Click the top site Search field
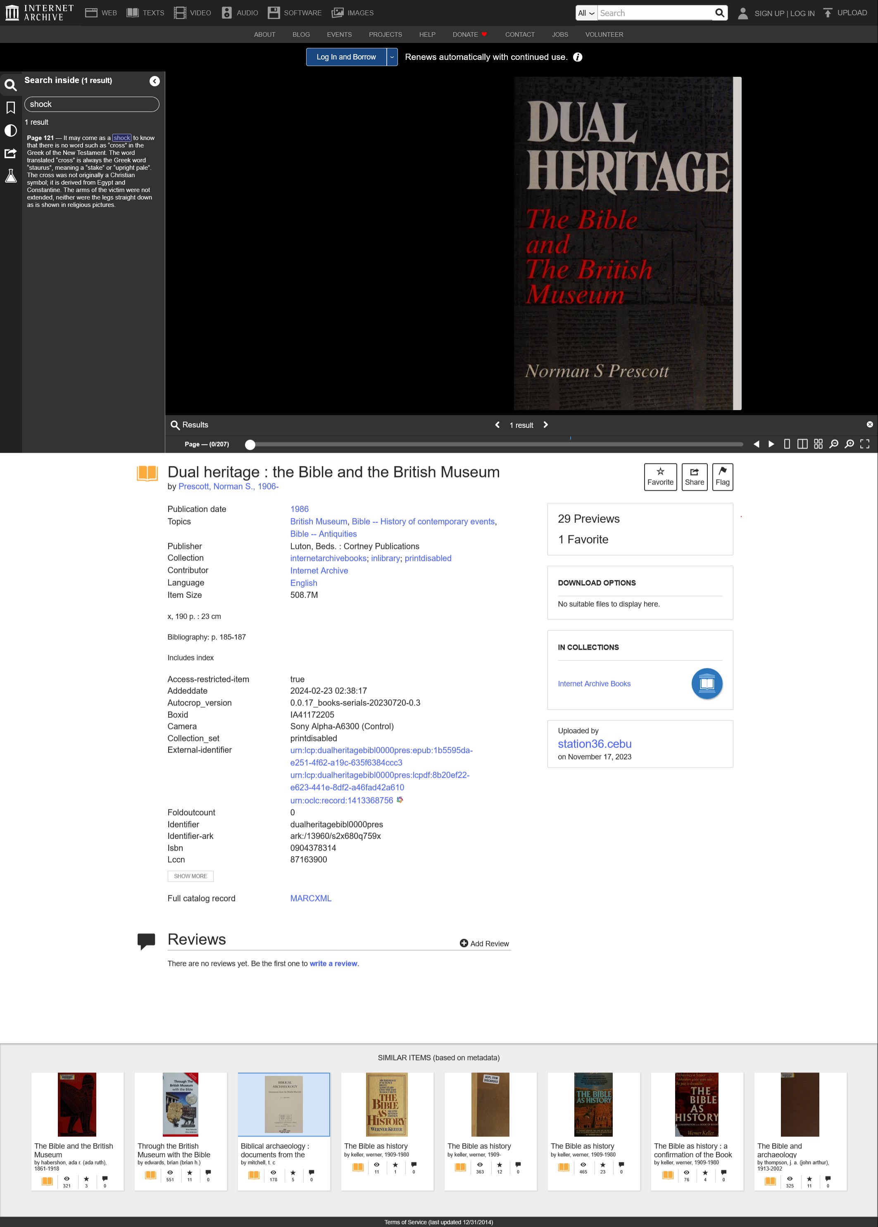The width and height of the screenshot is (878, 1227). click(x=655, y=13)
